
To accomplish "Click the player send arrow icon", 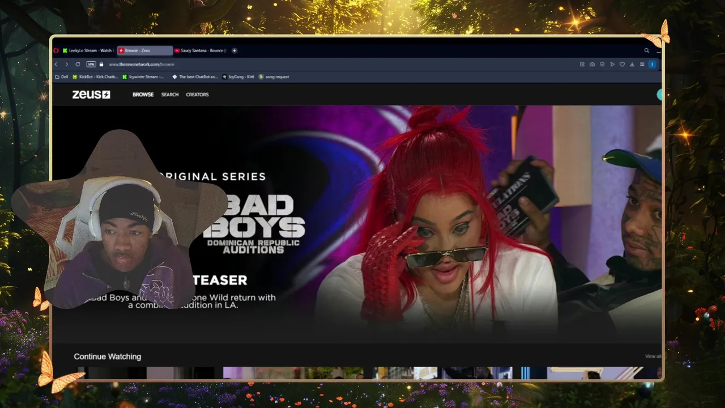I will [612, 64].
